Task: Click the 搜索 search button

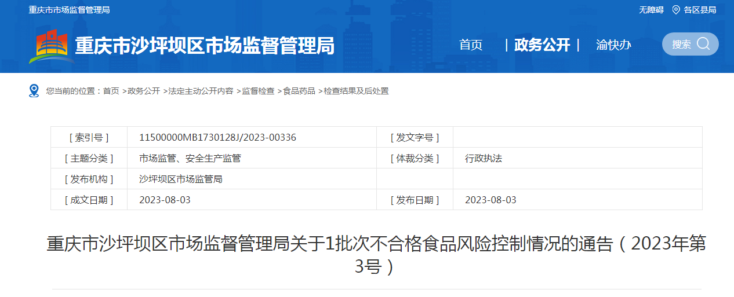Action: pos(682,45)
